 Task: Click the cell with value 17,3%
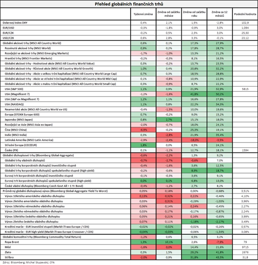194,43
